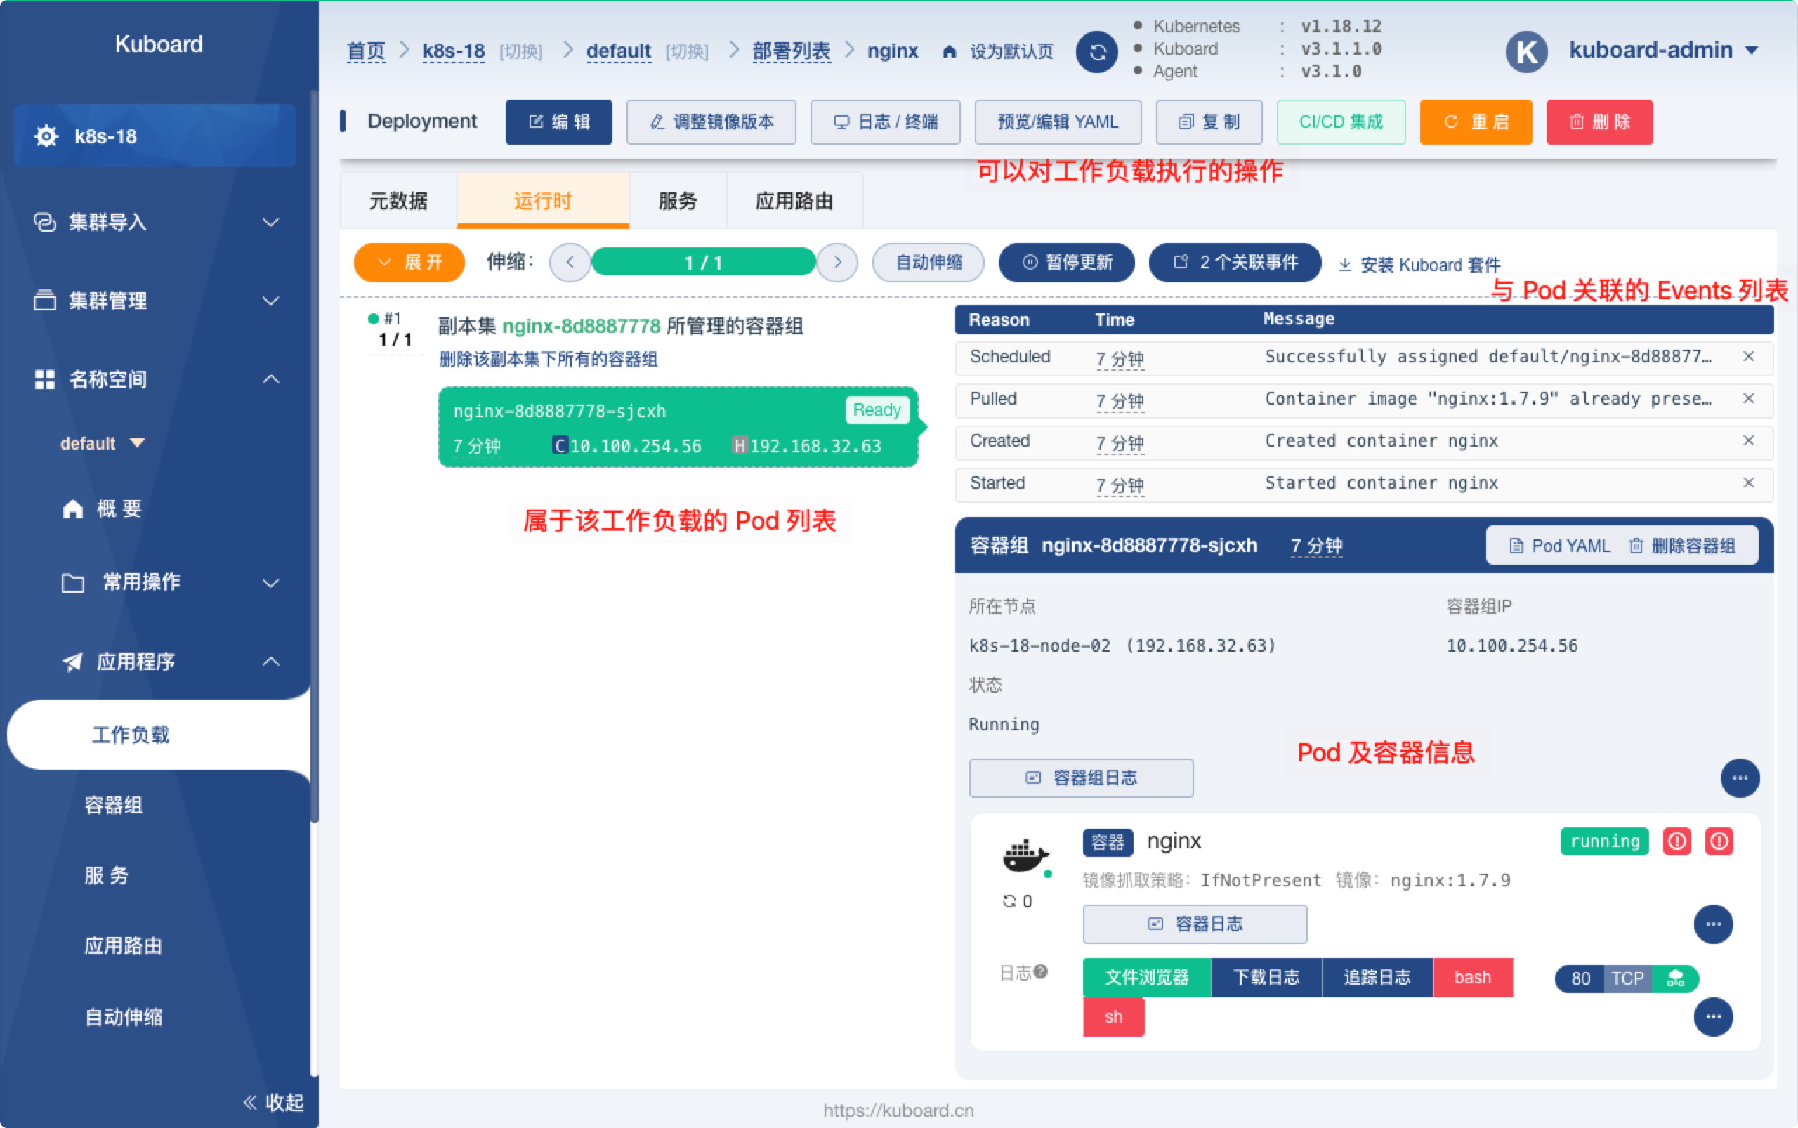The image size is (1798, 1128).
Task: Dismiss the Started container event
Action: 1748,483
